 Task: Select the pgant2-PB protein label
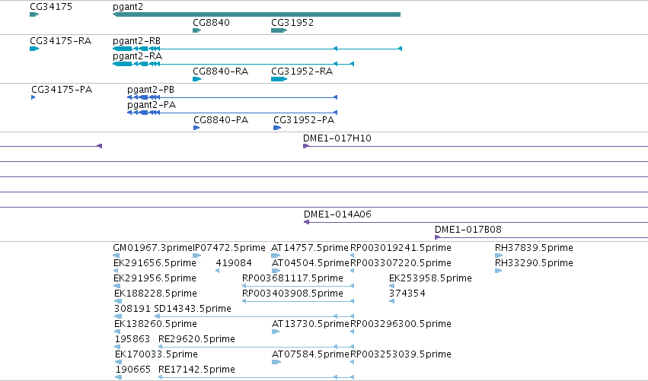(151, 90)
